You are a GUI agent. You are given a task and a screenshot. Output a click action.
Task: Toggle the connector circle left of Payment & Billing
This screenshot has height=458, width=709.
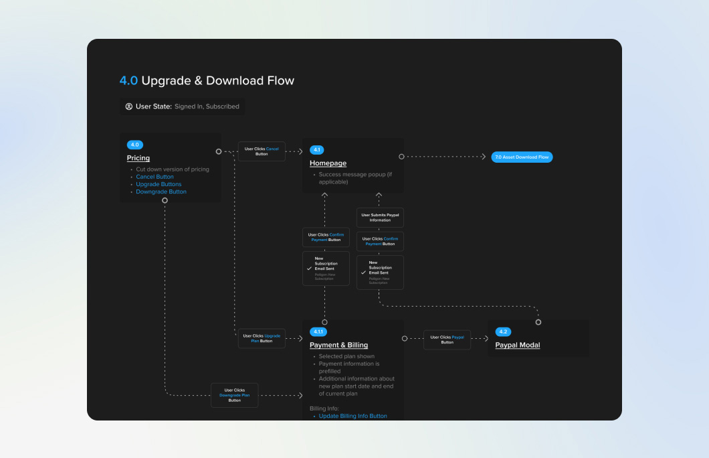(x=405, y=337)
